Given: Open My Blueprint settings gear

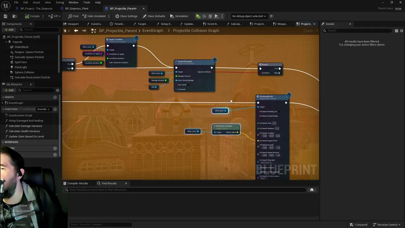Looking at the screenshot, I should coord(58,90).
